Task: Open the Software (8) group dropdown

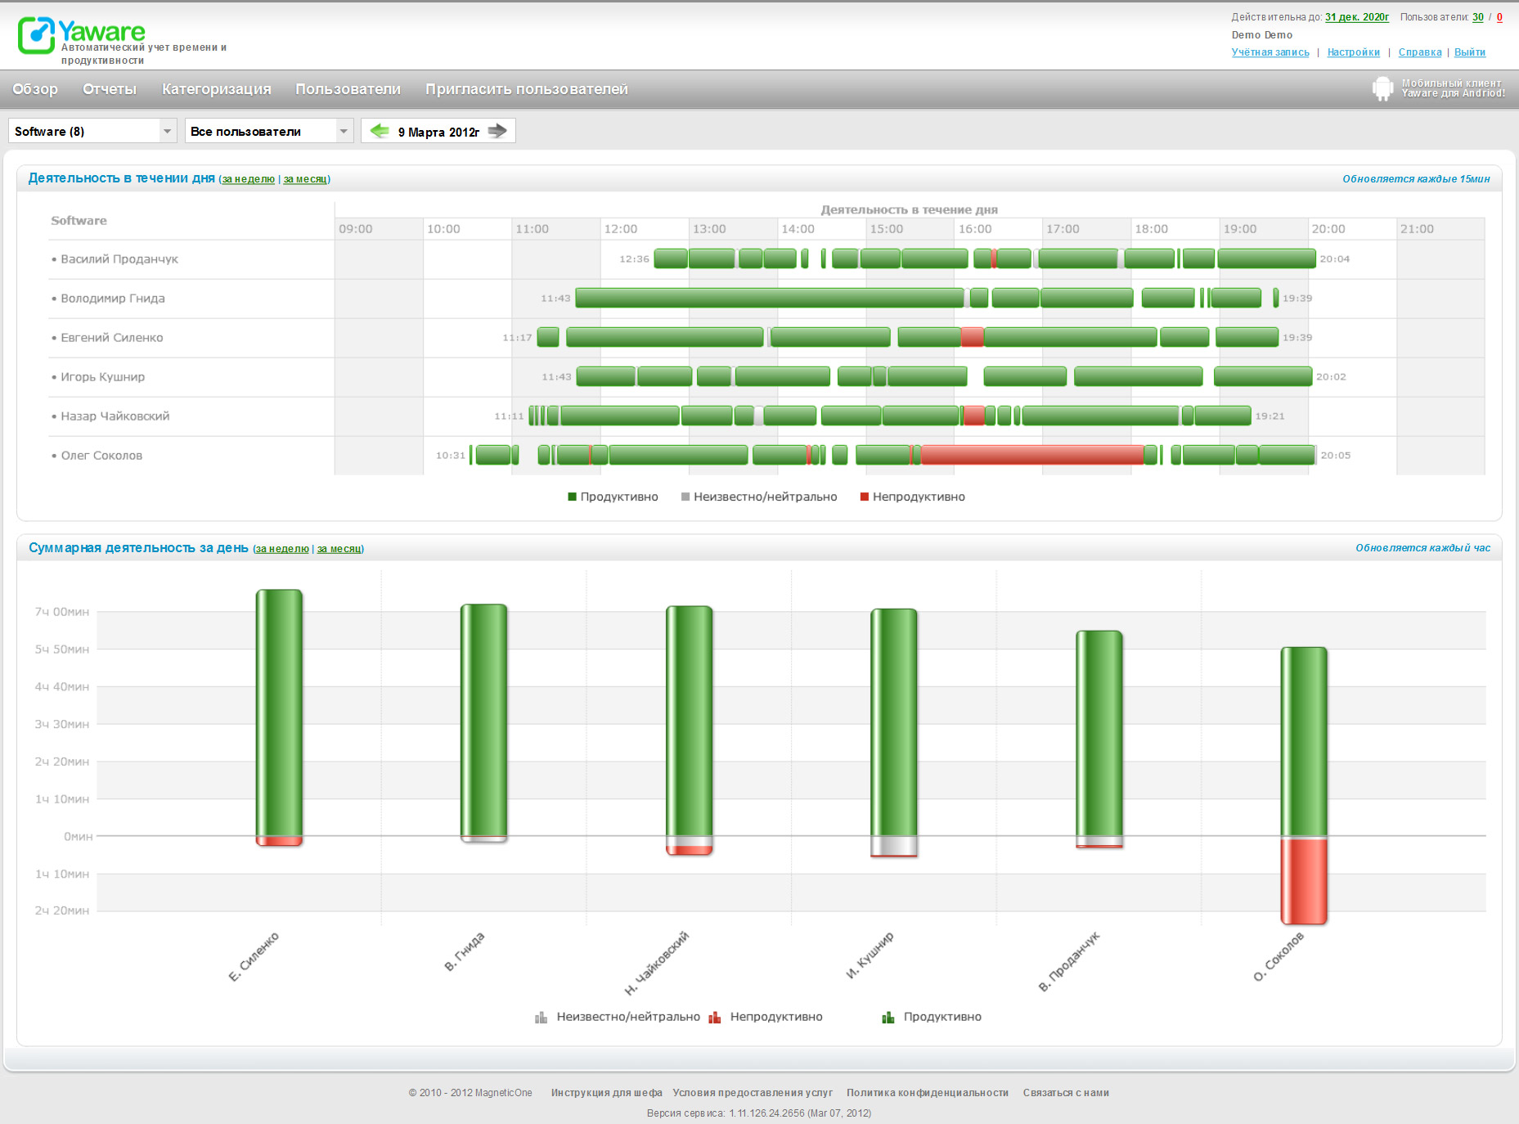Action: coord(167,131)
